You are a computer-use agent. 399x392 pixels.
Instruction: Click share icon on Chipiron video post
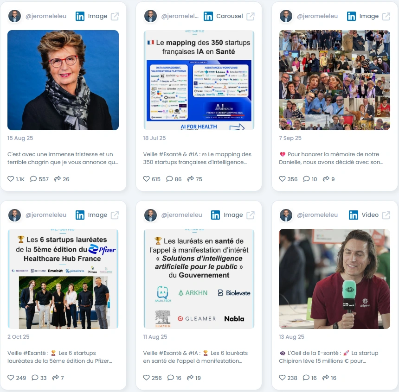[326, 378]
